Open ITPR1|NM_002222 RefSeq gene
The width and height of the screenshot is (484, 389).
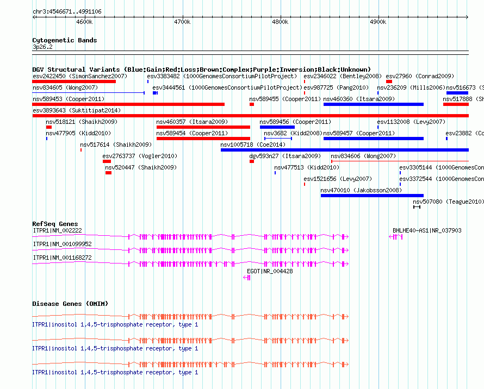click(58, 230)
